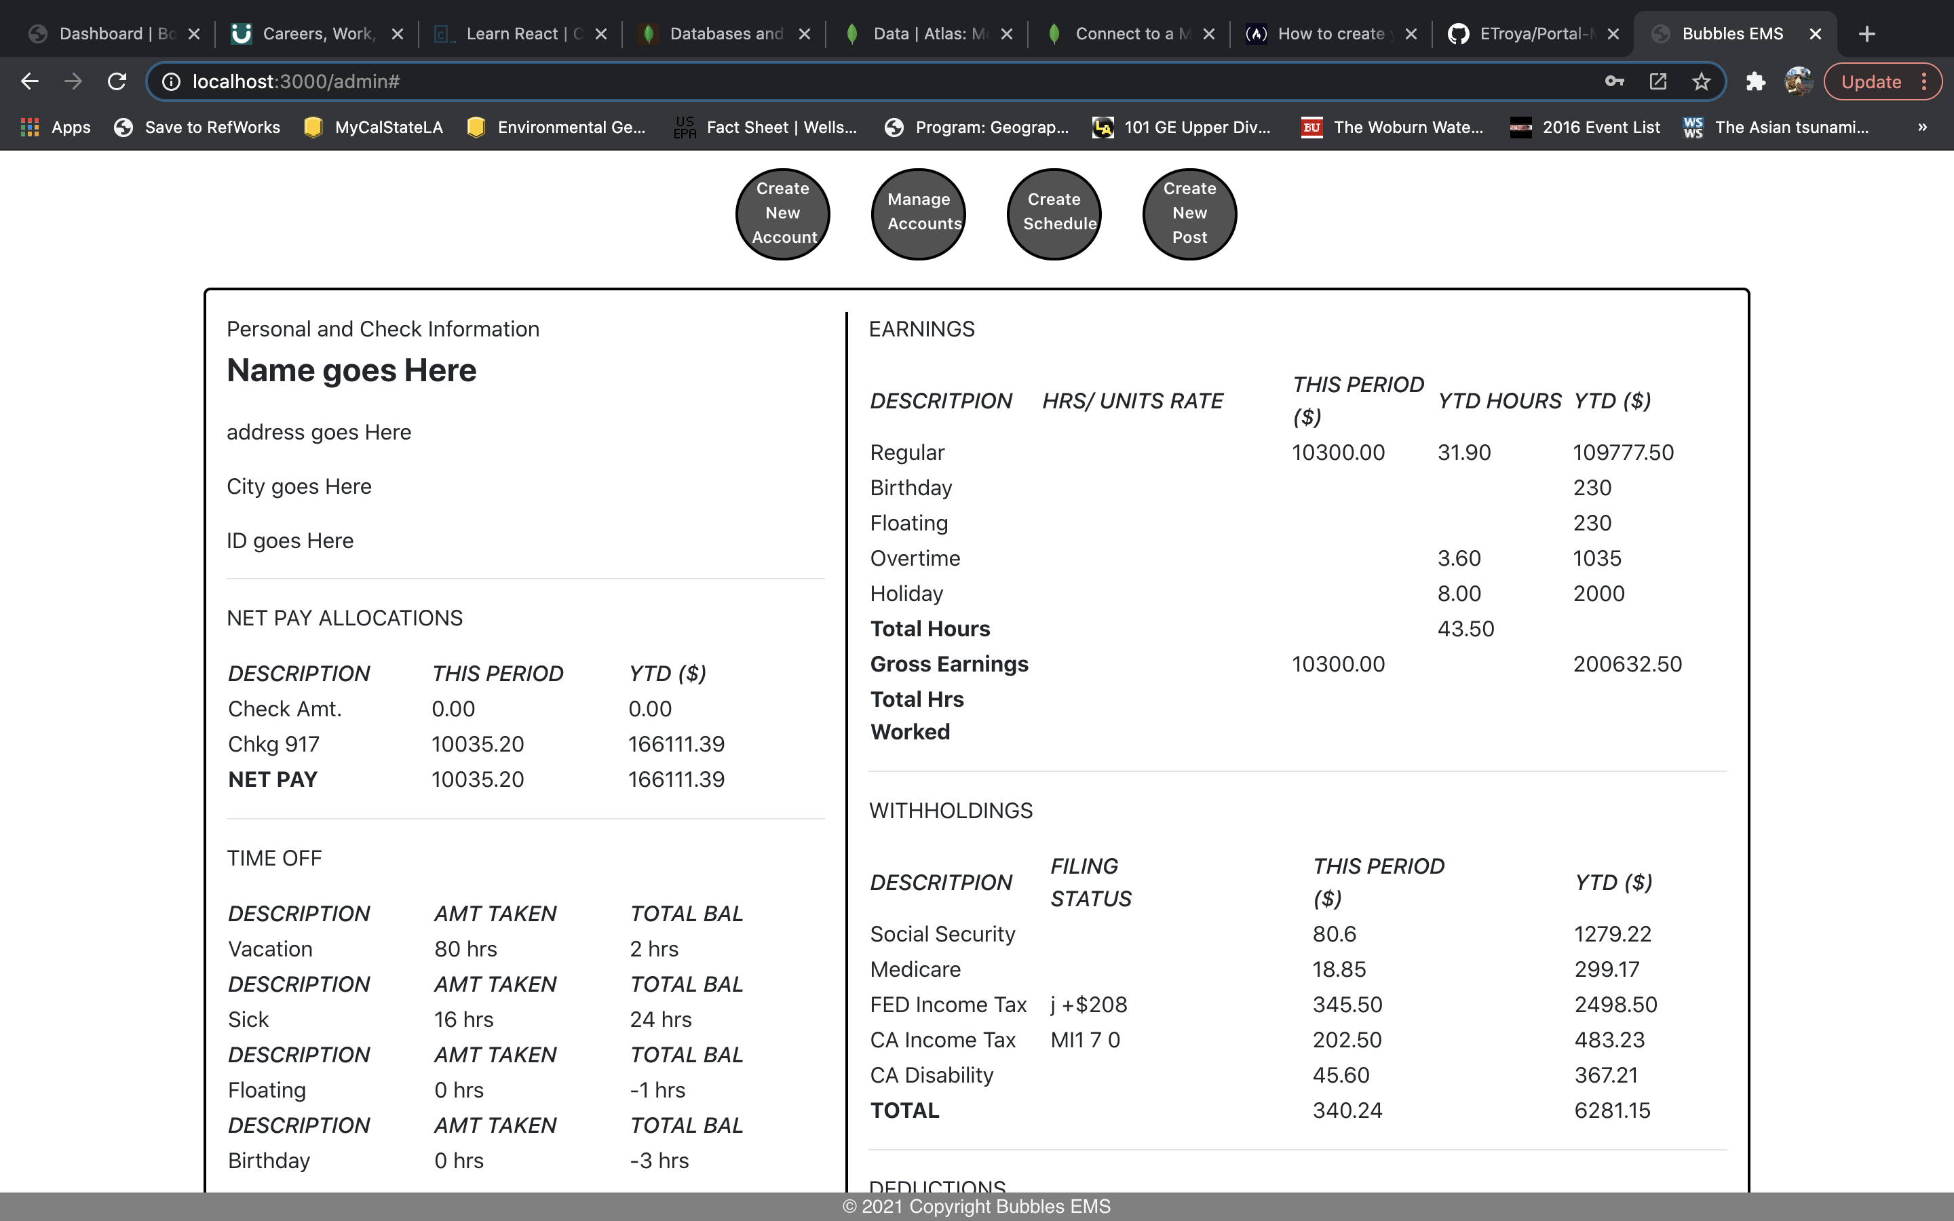Go back using the browser arrow

tap(30, 81)
